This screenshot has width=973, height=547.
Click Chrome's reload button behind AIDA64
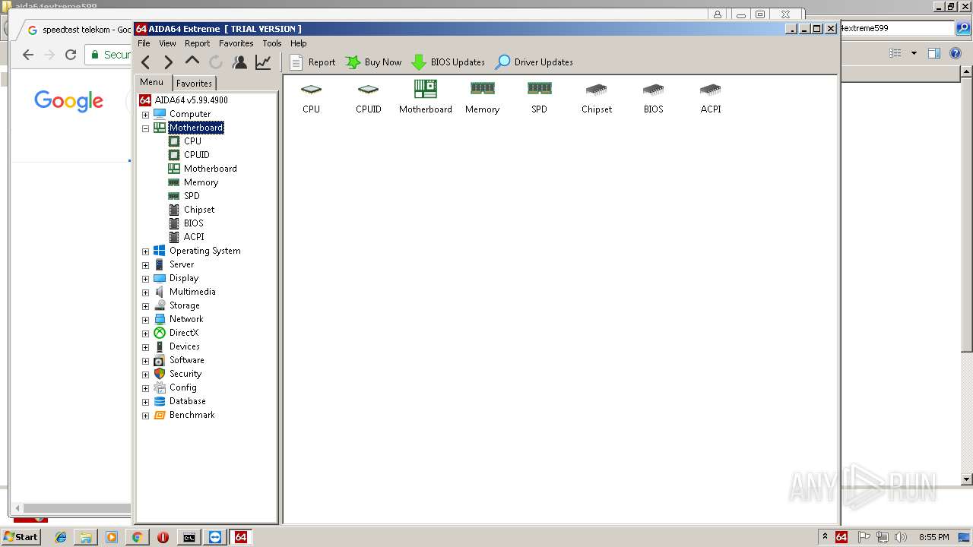click(x=71, y=55)
